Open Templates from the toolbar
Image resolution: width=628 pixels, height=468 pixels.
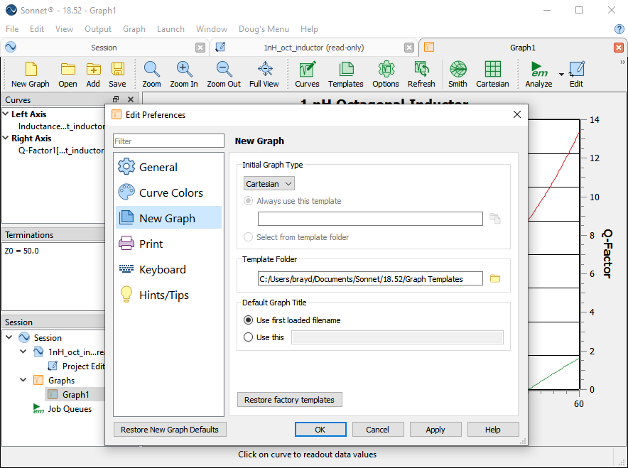346,75
